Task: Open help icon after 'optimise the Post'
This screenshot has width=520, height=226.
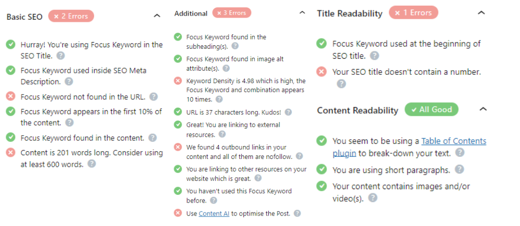Action: pos(297,214)
